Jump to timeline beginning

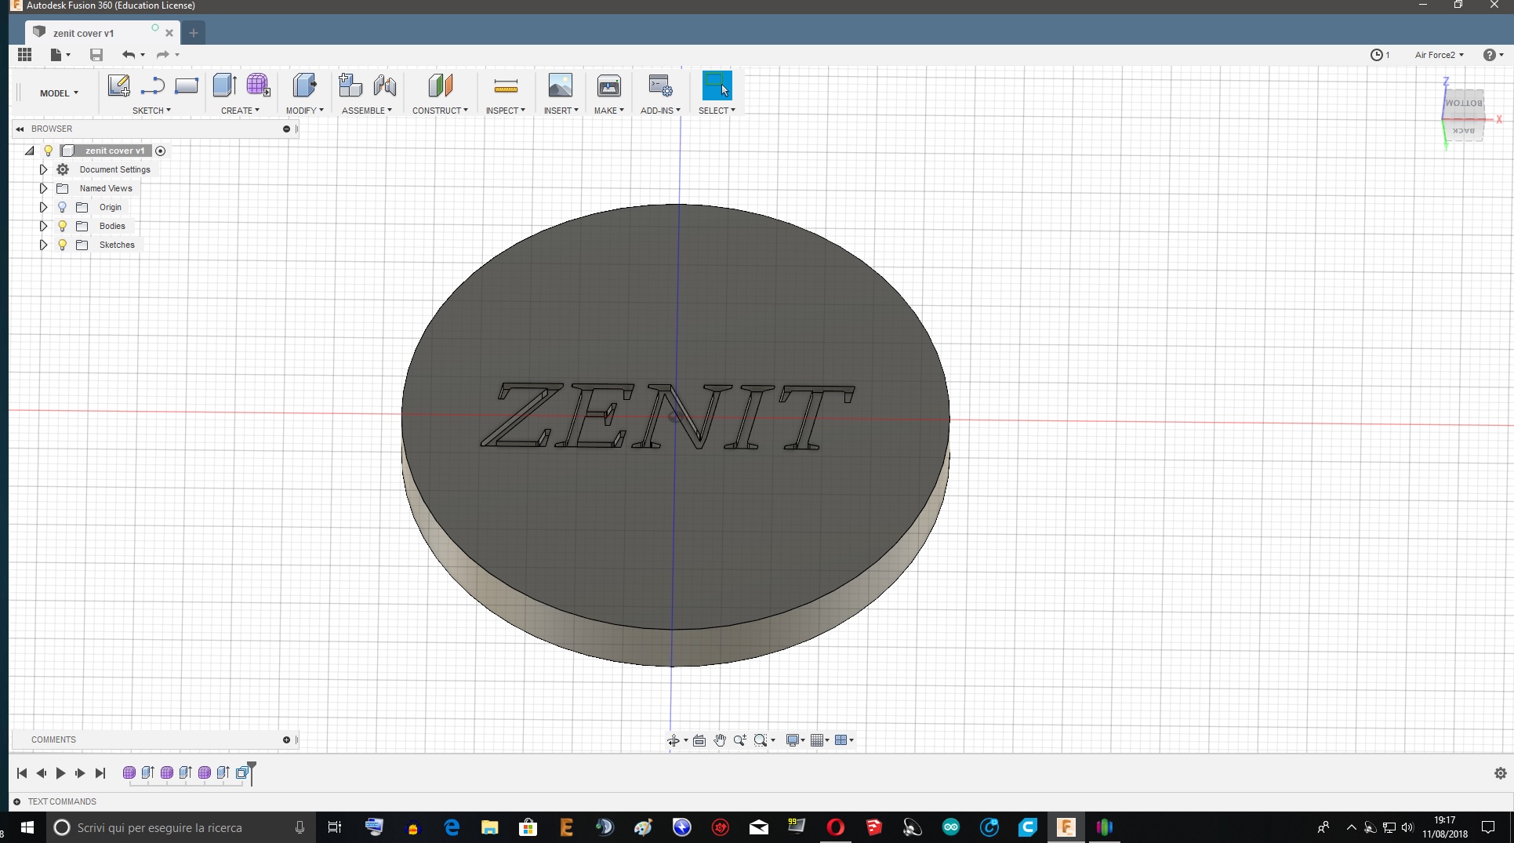[22, 773]
